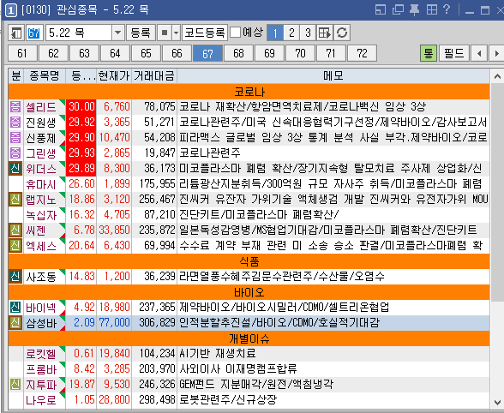Select view page 3
Image resolution: width=504 pixels, height=413 pixels.
(308, 33)
